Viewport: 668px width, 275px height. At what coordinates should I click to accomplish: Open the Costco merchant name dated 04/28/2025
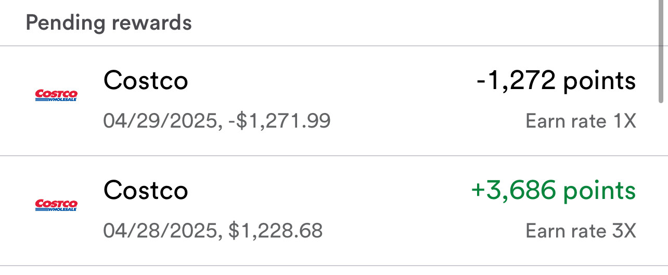146,190
